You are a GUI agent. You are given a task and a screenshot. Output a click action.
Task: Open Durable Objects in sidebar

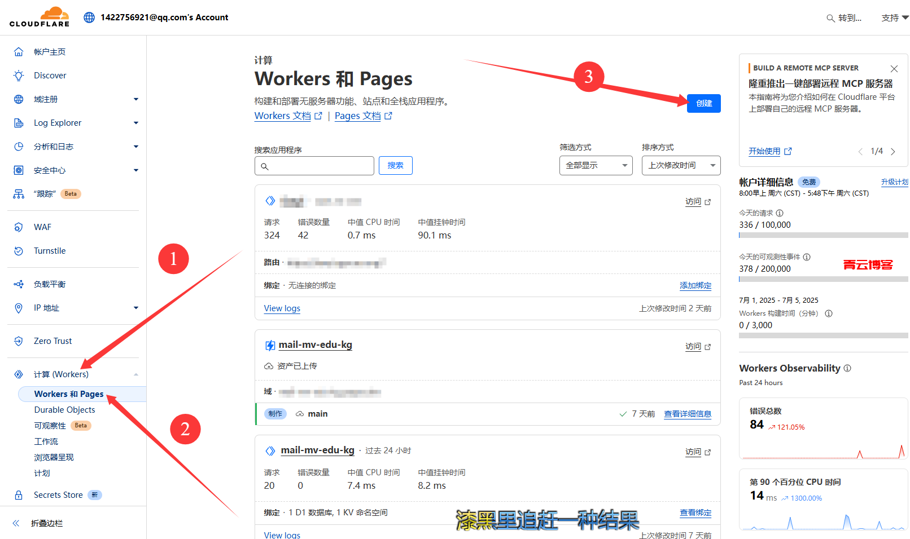(x=64, y=410)
